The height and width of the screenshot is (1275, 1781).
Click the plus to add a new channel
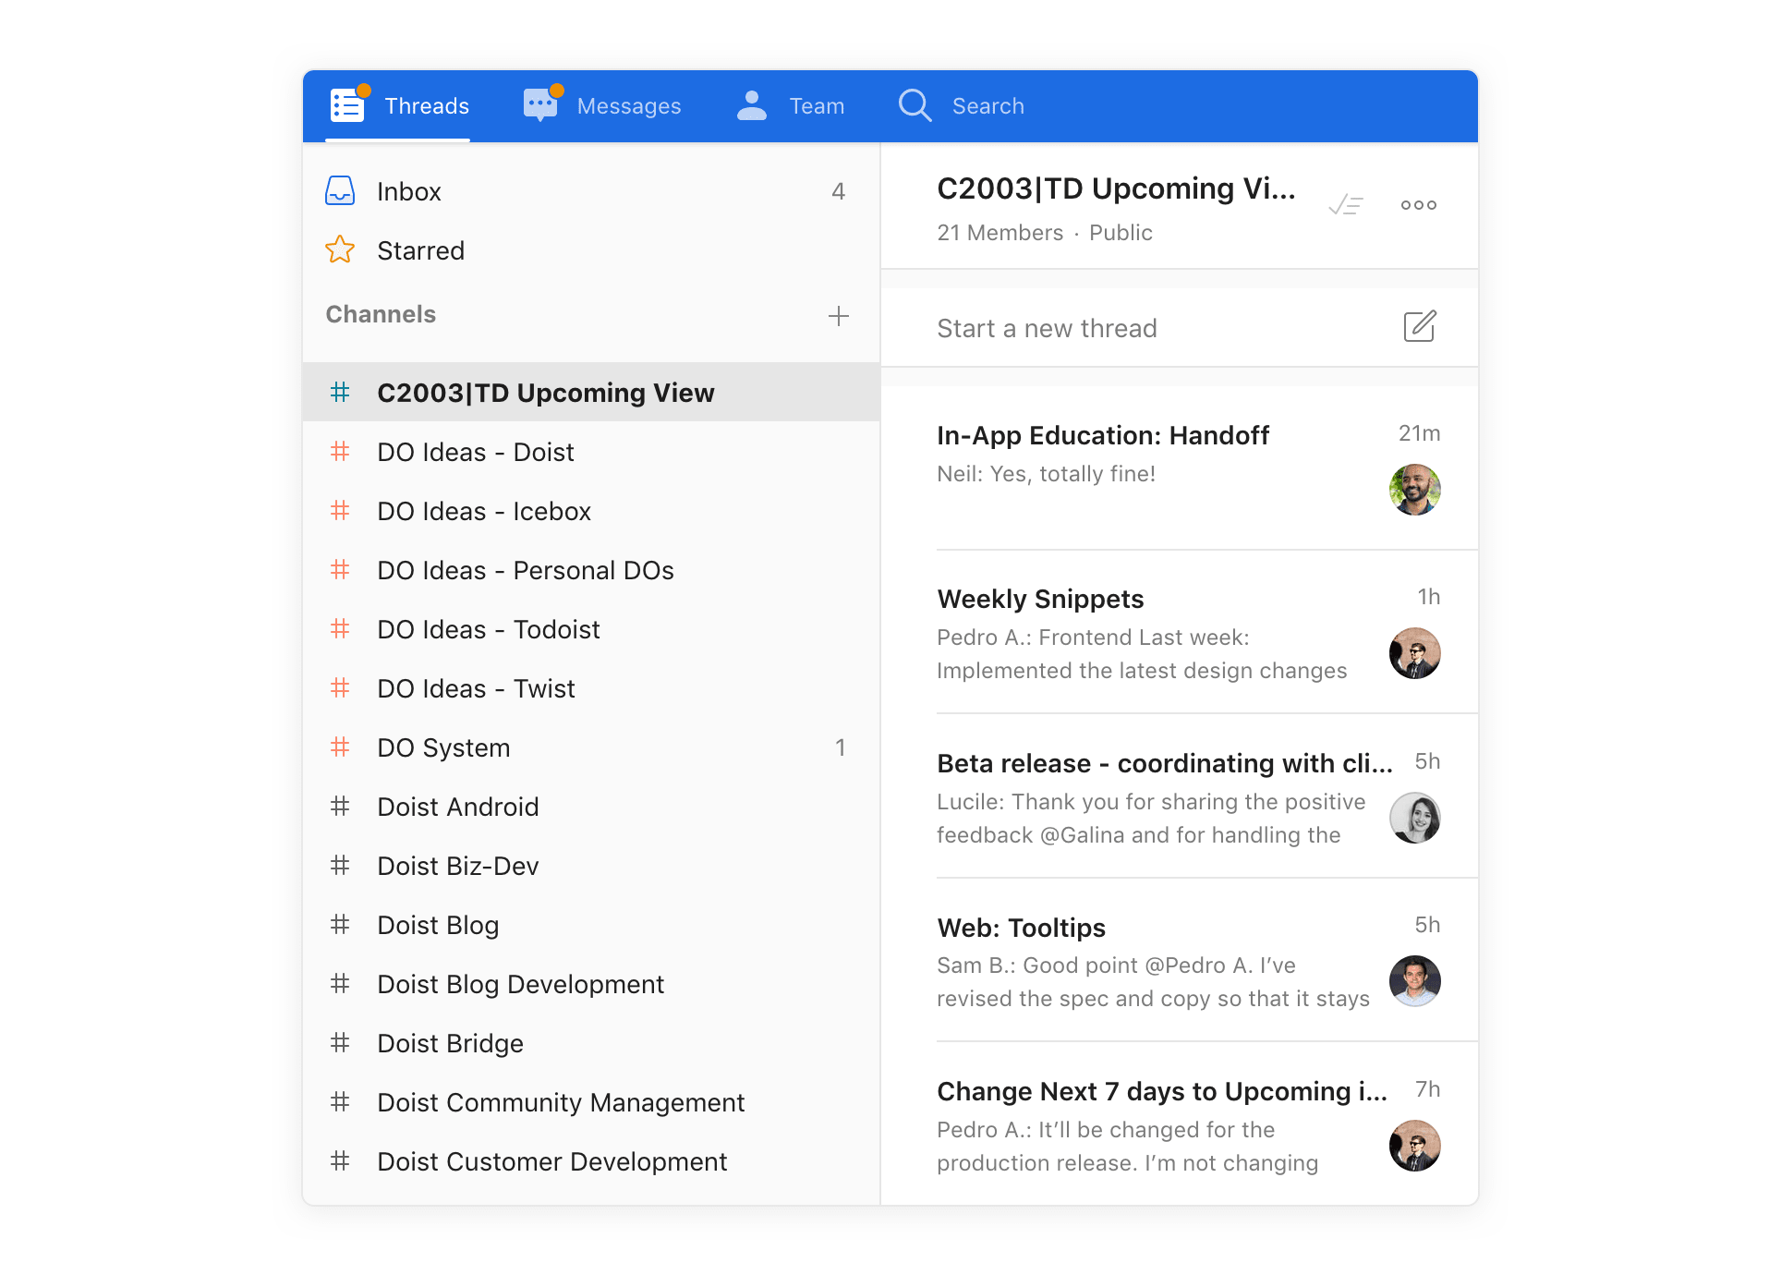838,315
